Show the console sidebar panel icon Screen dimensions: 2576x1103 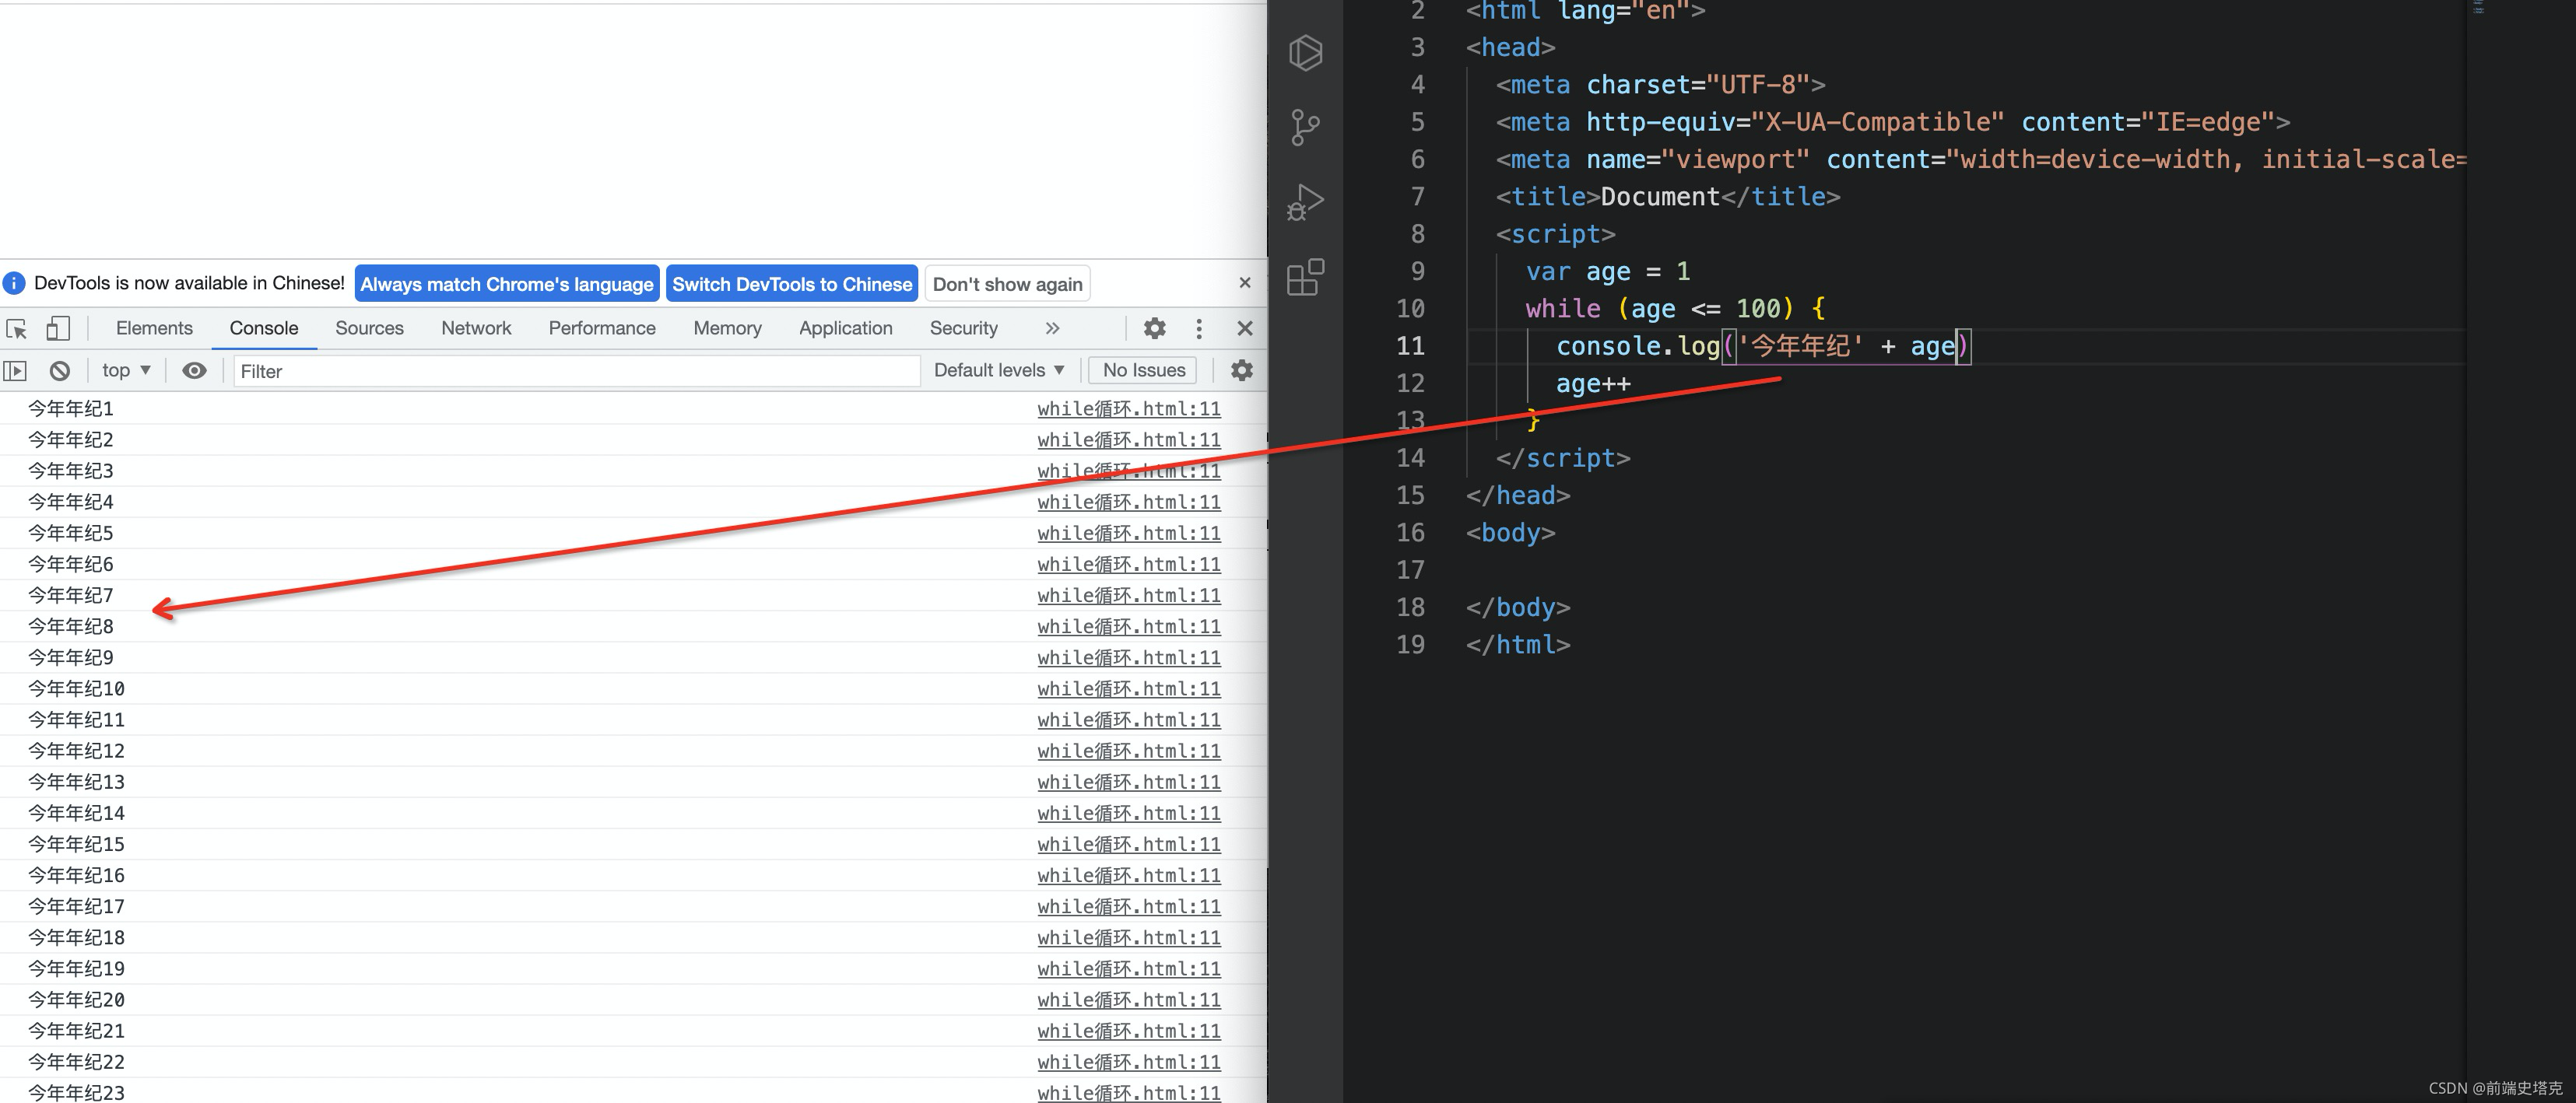pos(15,371)
